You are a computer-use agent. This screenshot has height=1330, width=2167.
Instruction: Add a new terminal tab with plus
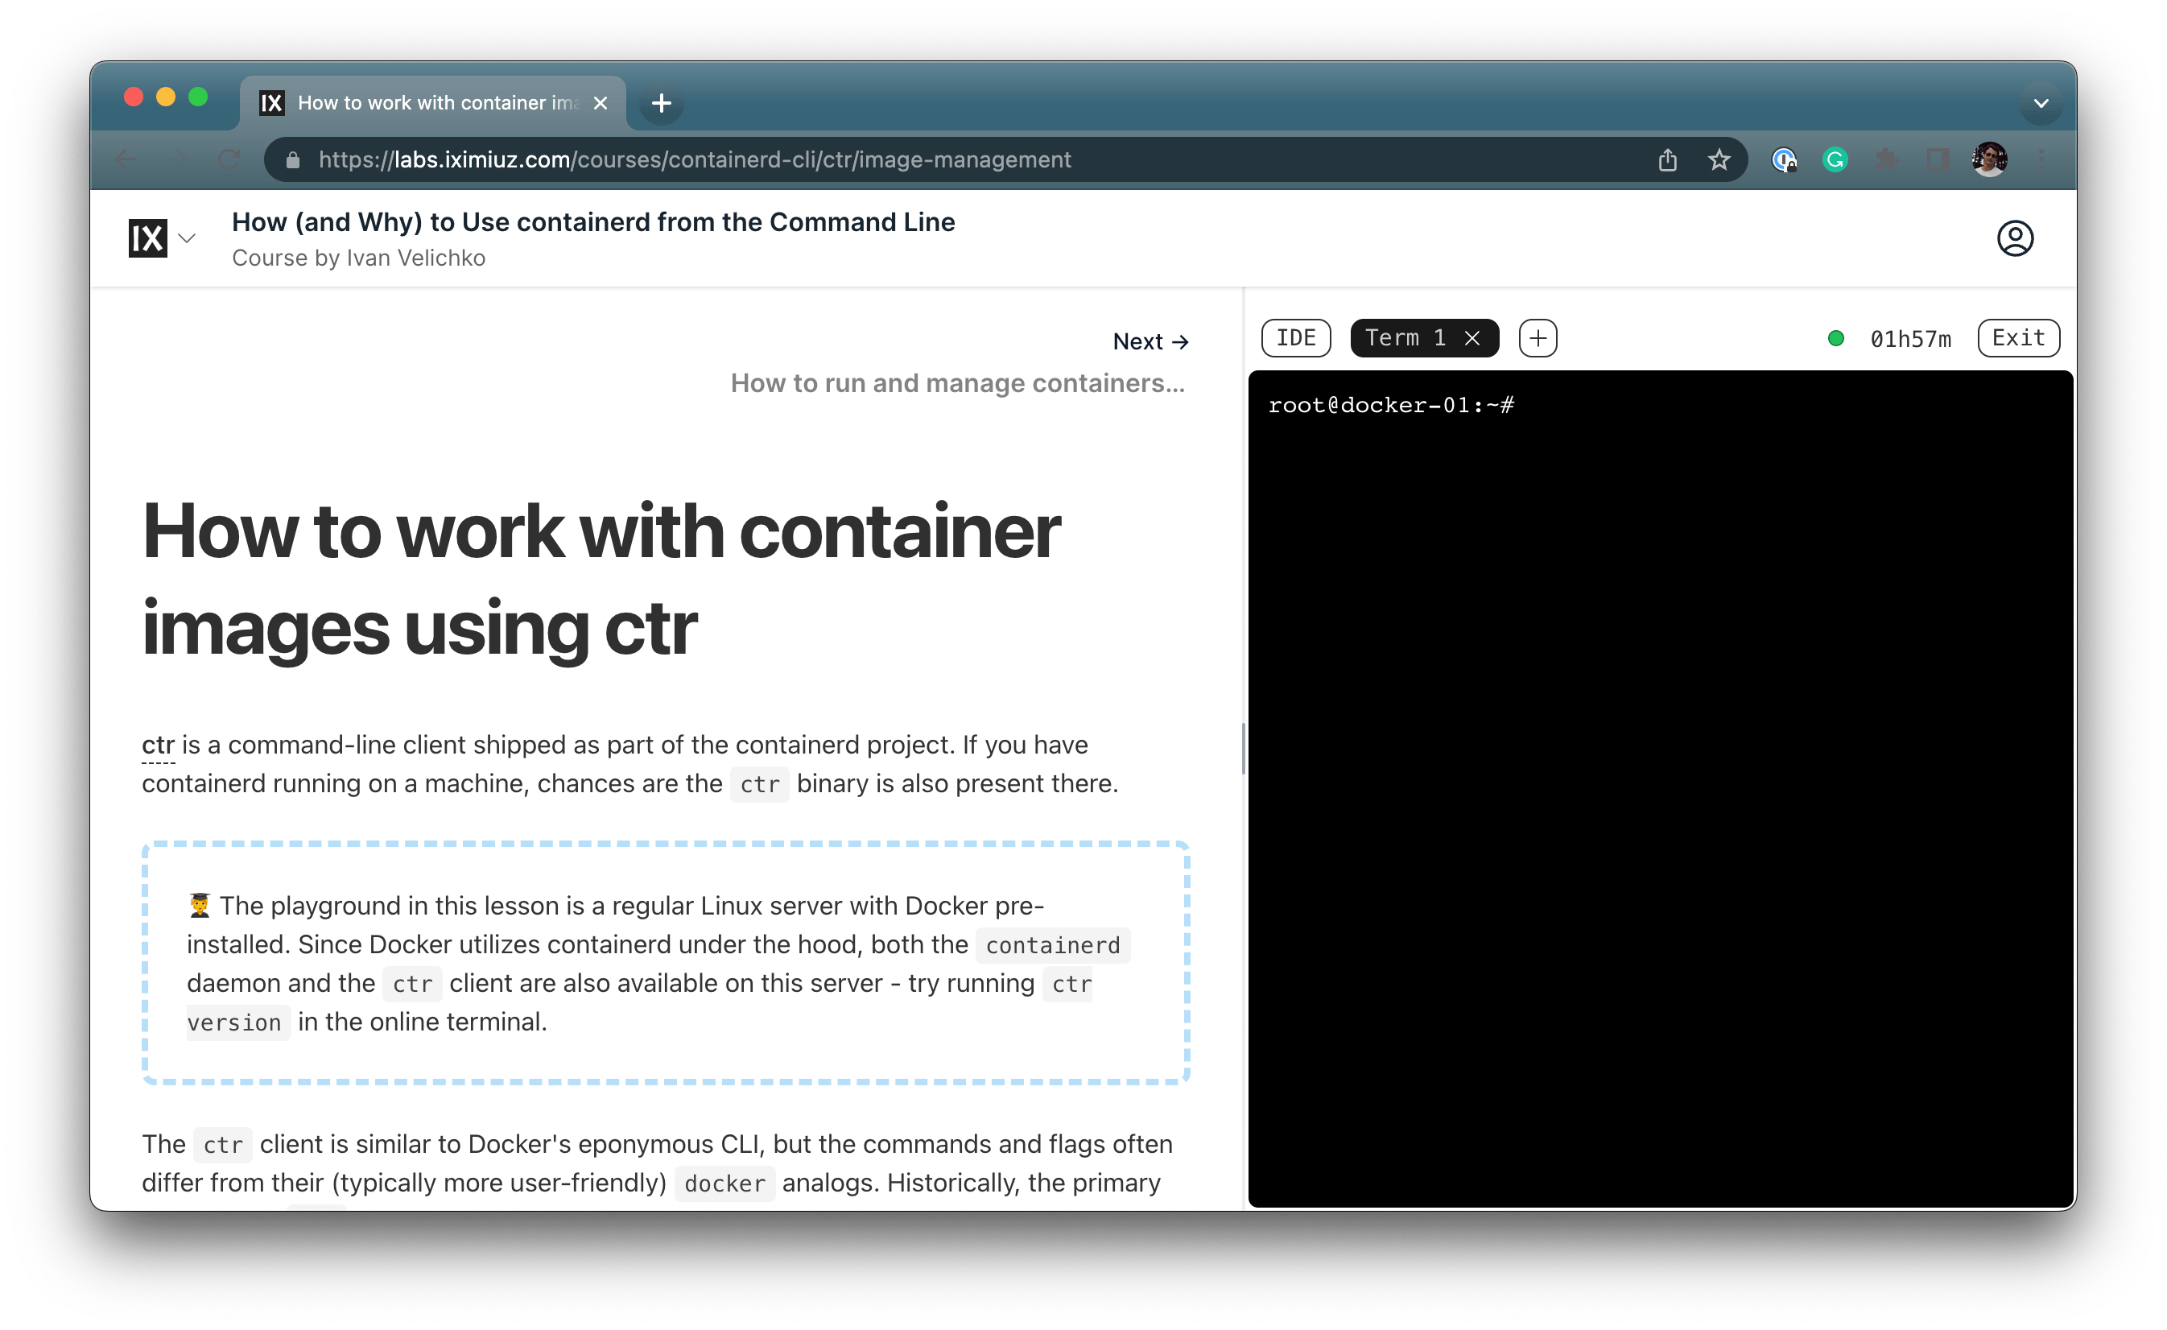point(1538,338)
